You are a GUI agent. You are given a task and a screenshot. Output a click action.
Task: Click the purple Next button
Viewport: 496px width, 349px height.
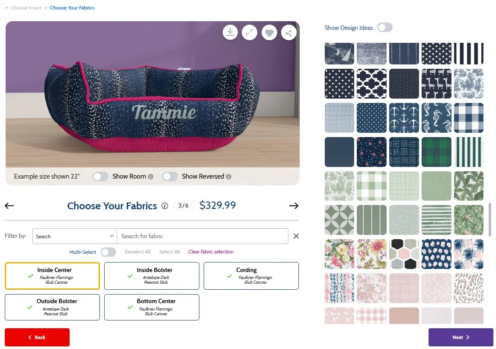tap(461, 337)
